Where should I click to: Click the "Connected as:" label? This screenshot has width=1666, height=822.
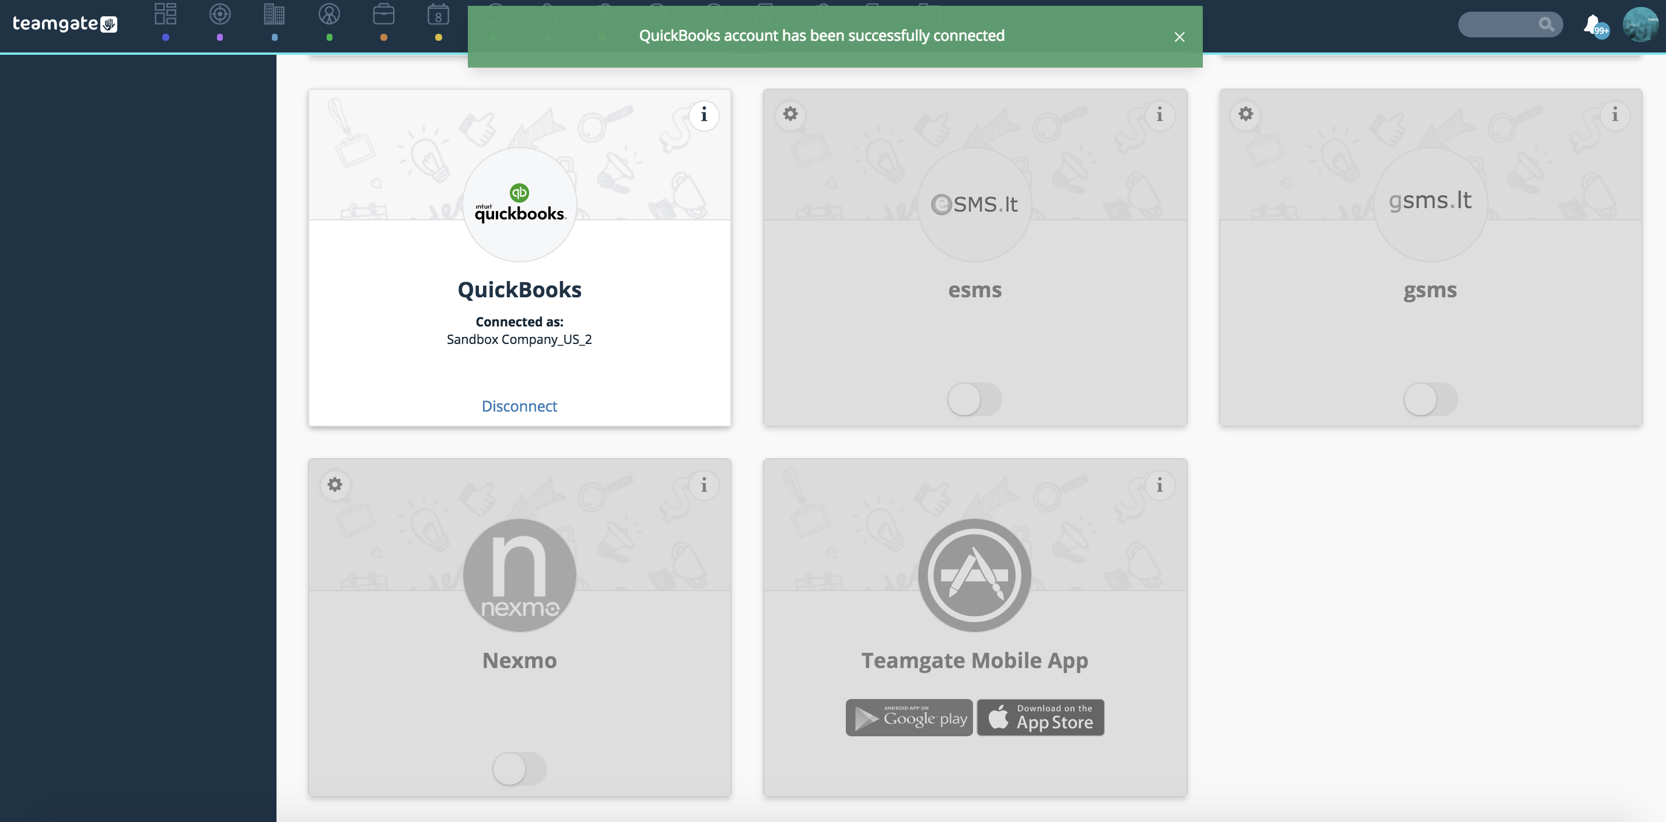(519, 322)
